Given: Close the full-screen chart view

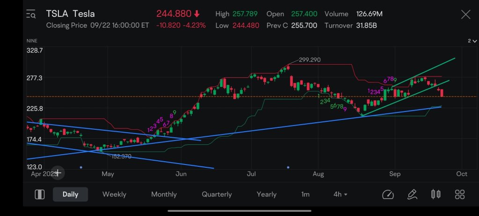Looking at the screenshot, I should (465, 15).
